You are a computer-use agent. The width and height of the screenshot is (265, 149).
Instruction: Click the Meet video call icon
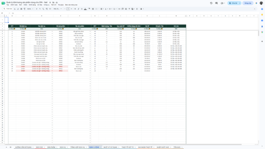[222, 3]
